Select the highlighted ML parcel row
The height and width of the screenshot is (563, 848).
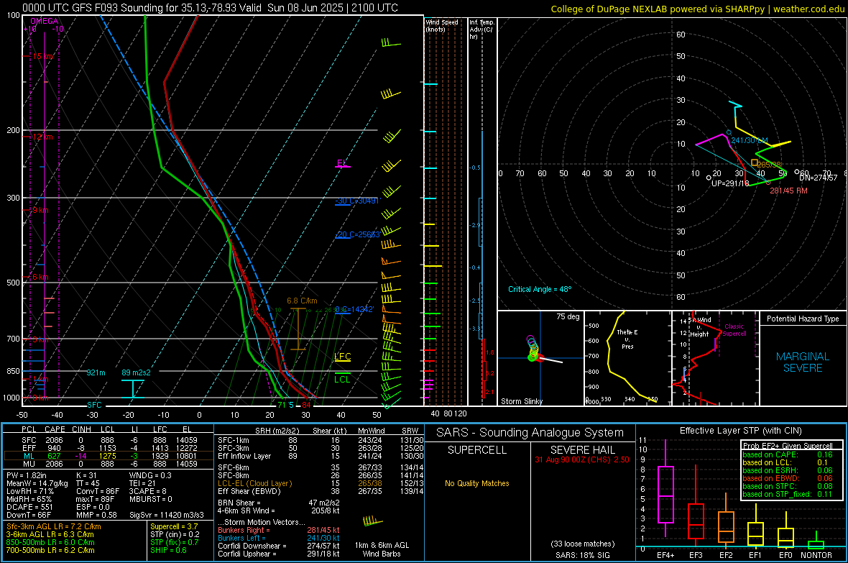pos(108,456)
